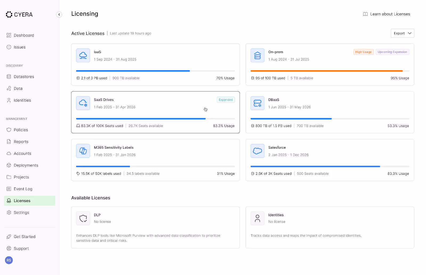Click the DBaaS database gear icon
Image resolution: width=426 pixels, height=275 pixels.
257,103
